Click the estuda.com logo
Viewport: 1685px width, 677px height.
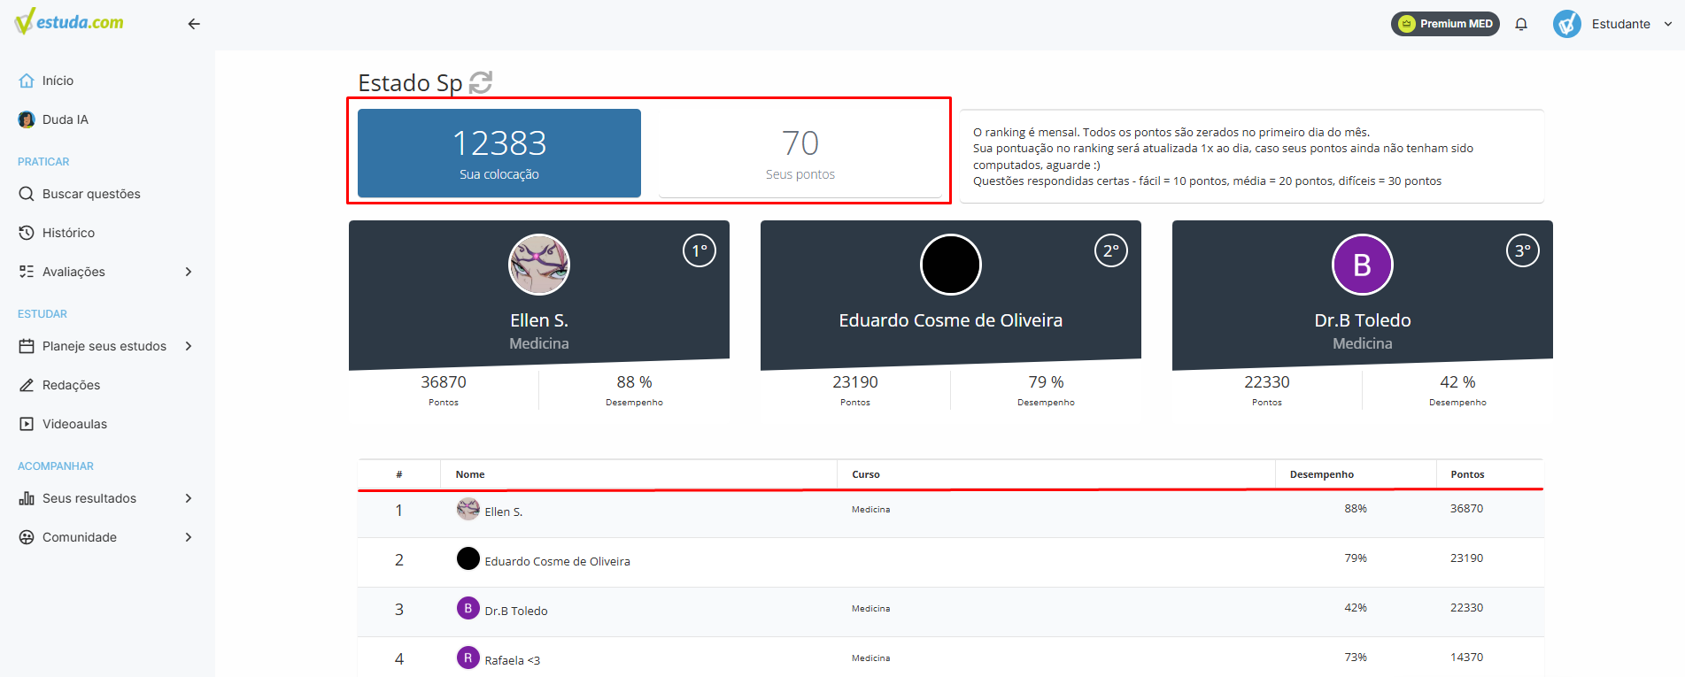[x=69, y=21]
